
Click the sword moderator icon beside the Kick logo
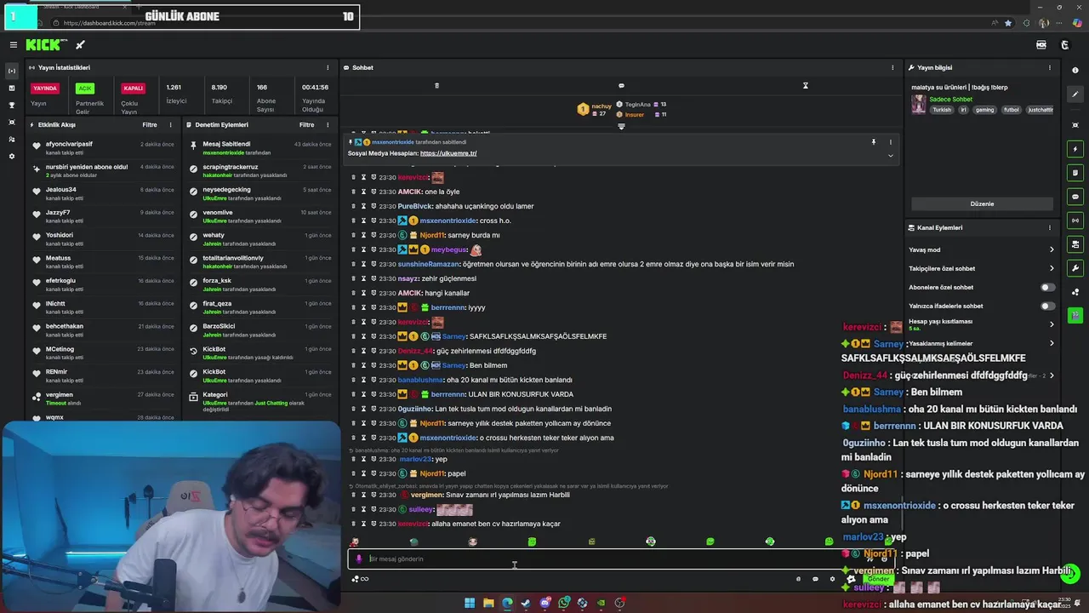tap(81, 45)
